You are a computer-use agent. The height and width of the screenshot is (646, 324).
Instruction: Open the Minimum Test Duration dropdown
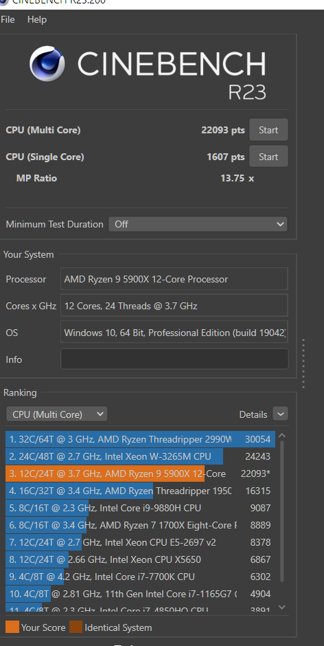(198, 224)
